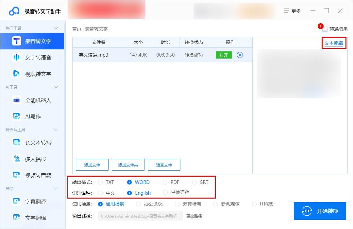This screenshot has width=353, height=229.
Task: Click the 147.49K size cell
Action: click(x=139, y=55)
